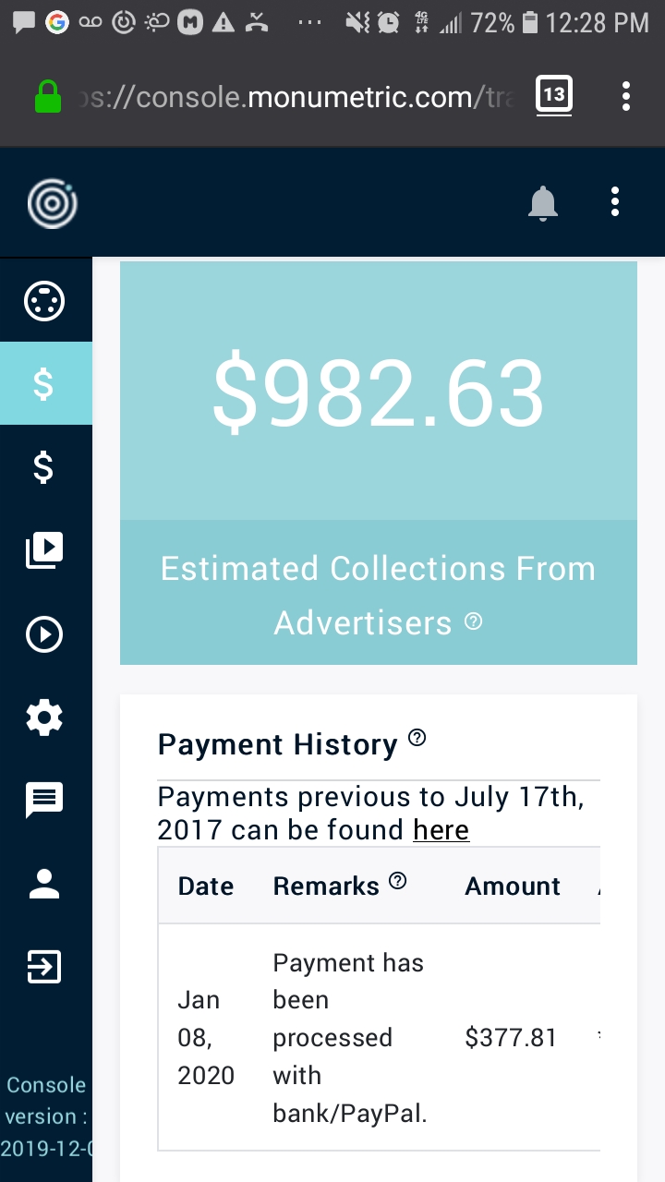
Task: Open the console header three-dot menu
Action: pos(615,202)
